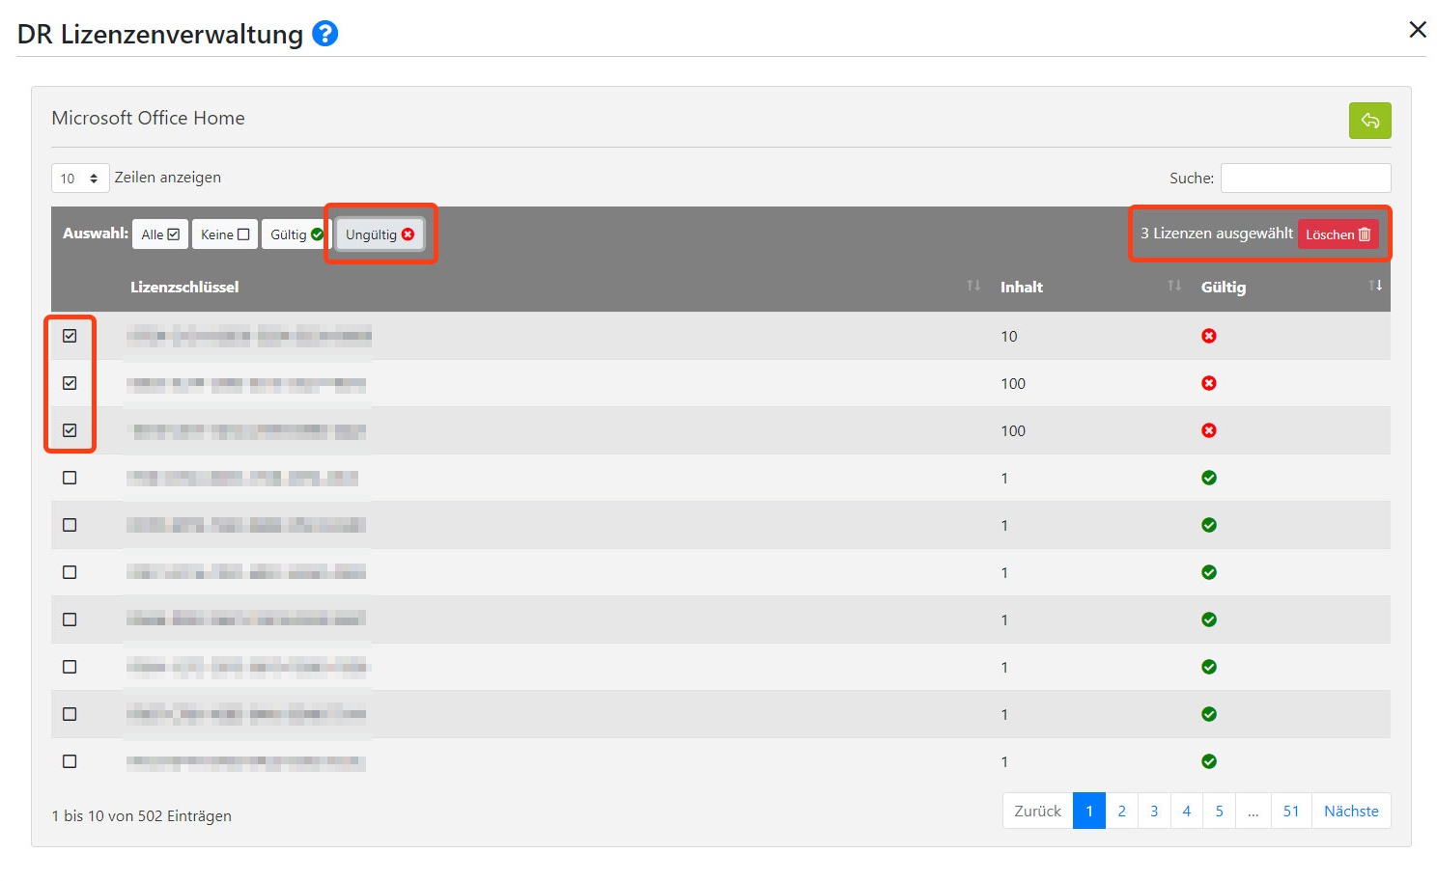The height and width of the screenshot is (881, 1437).
Task: Sort table by Inhalt column
Action: tap(1091, 287)
